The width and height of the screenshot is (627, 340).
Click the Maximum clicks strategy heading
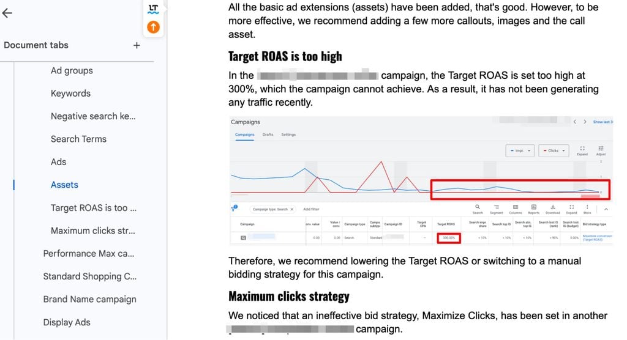(x=289, y=297)
